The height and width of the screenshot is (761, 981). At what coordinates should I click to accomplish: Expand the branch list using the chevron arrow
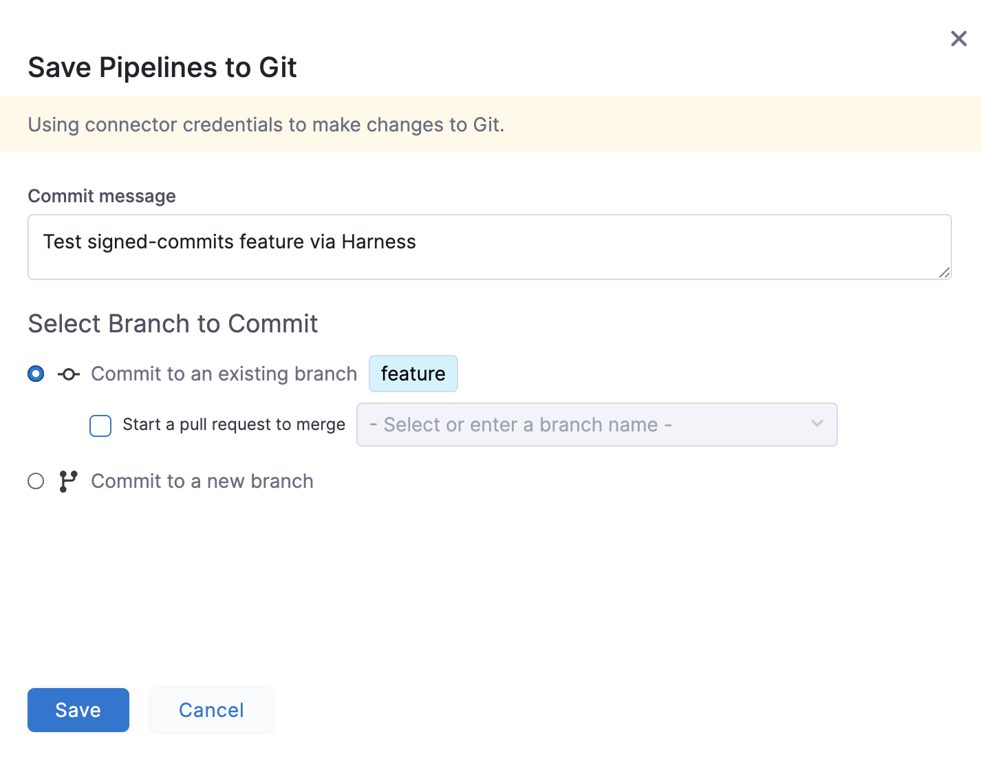click(x=817, y=424)
